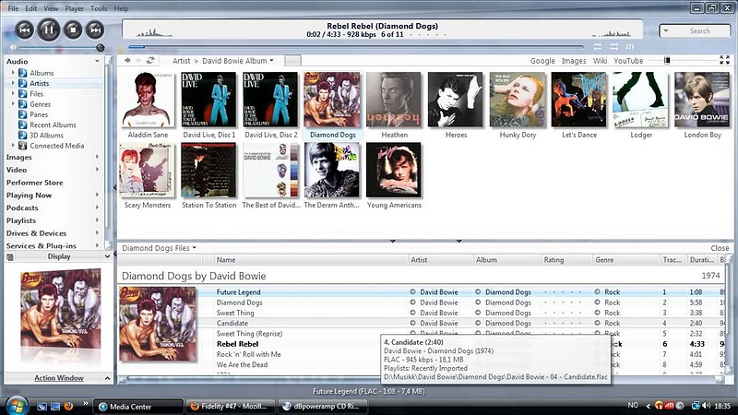This screenshot has width=738, height=415.
Task: Open the Edit menu
Action: [31, 8]
